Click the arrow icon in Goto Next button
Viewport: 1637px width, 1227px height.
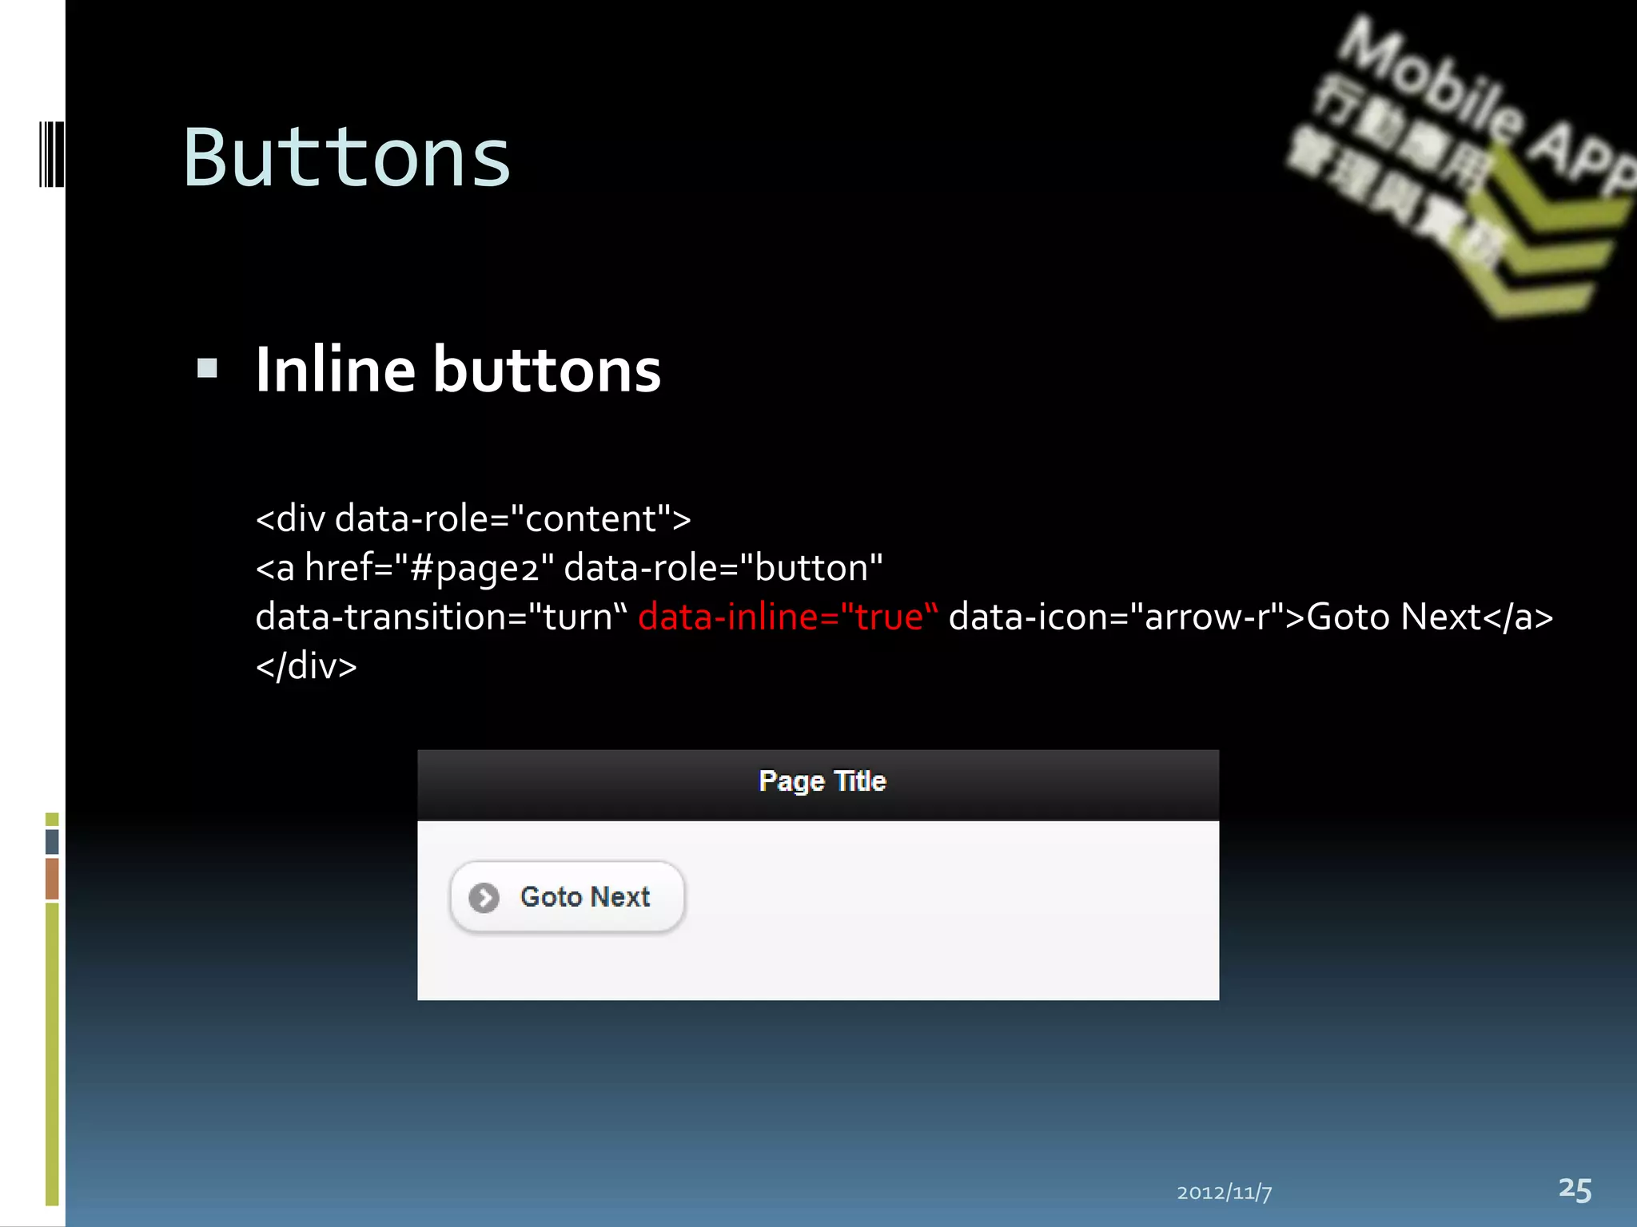coord(484,898)
